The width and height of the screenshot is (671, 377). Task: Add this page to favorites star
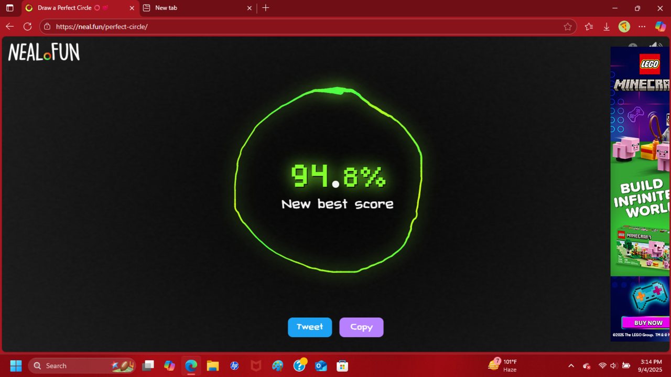[x=568, y=26]
